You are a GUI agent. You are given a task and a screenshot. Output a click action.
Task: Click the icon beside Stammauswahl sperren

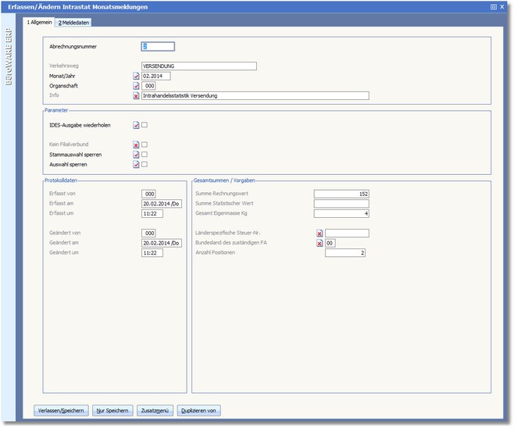pyautogui.click(x=136, y=155)
